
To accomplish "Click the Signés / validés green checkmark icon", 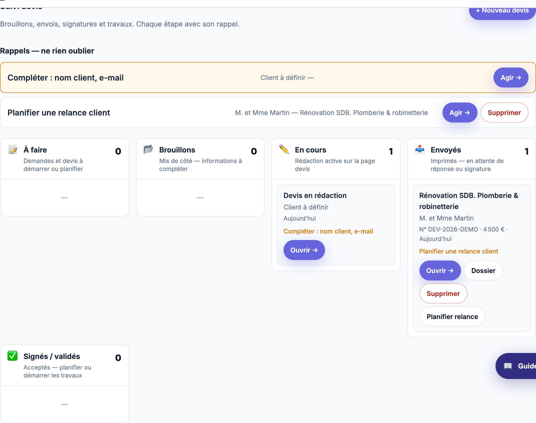I will coord(12,356).
